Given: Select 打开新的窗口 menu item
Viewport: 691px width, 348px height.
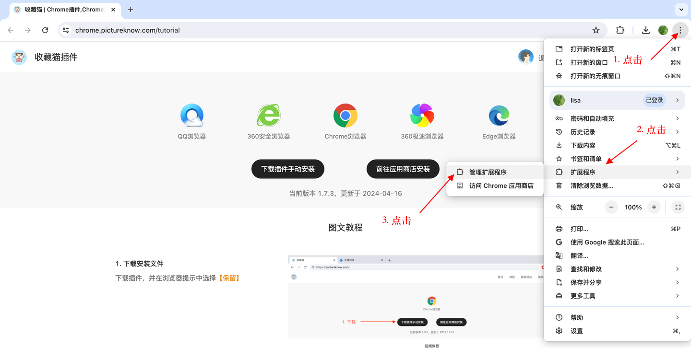Looking at the screenshot, I should 618,62.
